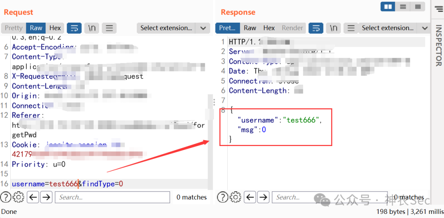Viewport: 444px width, 218px height.
Task: Open the Response Hex tab
Action: 269,28
